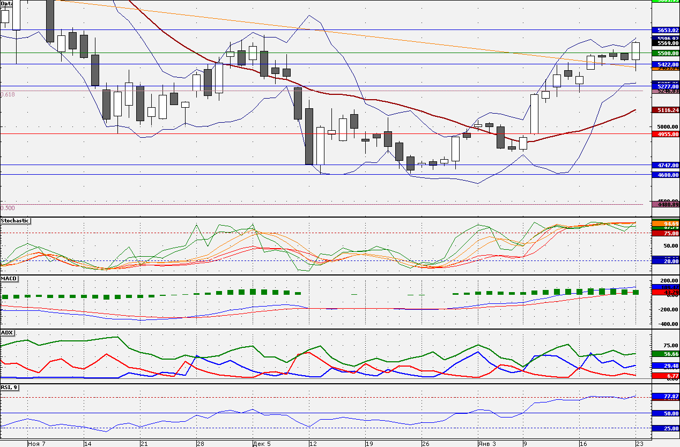
Task: Select the Stochastic panel label
Action: (15, 220)
